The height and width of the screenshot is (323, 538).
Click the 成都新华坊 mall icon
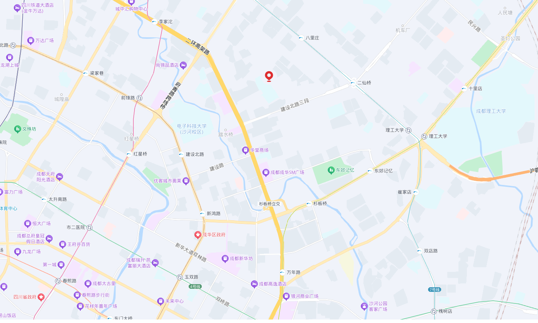[225, 259]
